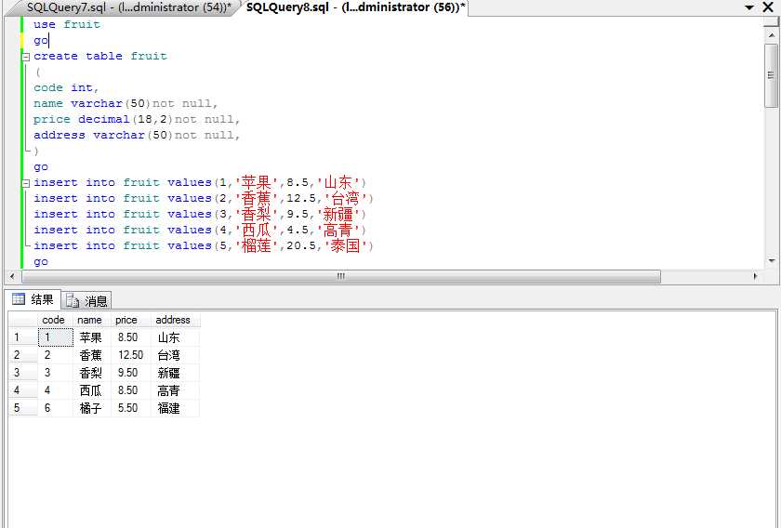Click the vertical scrollbar thumb in editor
The width and height of the screenshot is (781, 528).
(771, 75)
